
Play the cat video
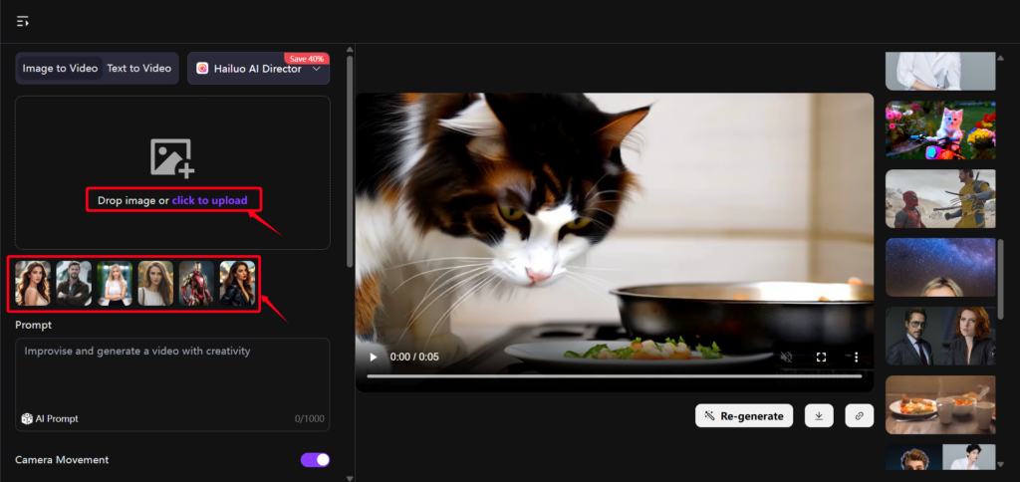pos(374,358)
